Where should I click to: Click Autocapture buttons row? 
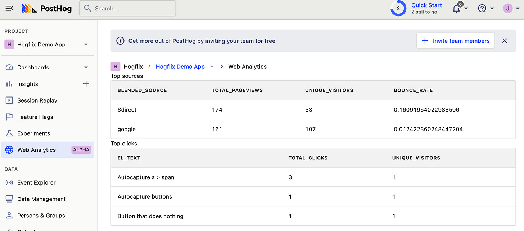coord(313,197)
